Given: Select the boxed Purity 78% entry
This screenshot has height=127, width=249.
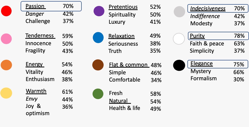Looking at the screenshot, I should pyautogui.click(x=218, y=36).
